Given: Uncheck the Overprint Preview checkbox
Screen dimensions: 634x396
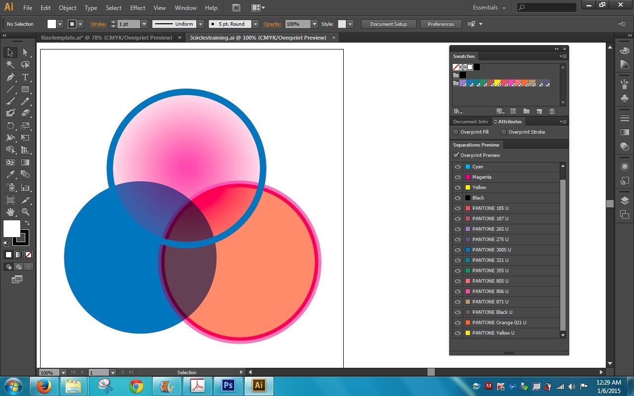Looking at the screenshot, I should (456, 155).
